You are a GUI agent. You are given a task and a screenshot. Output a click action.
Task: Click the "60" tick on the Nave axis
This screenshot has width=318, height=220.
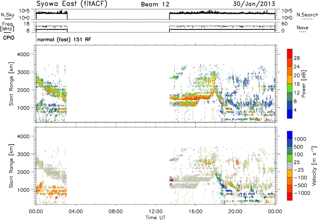point(284,24)
